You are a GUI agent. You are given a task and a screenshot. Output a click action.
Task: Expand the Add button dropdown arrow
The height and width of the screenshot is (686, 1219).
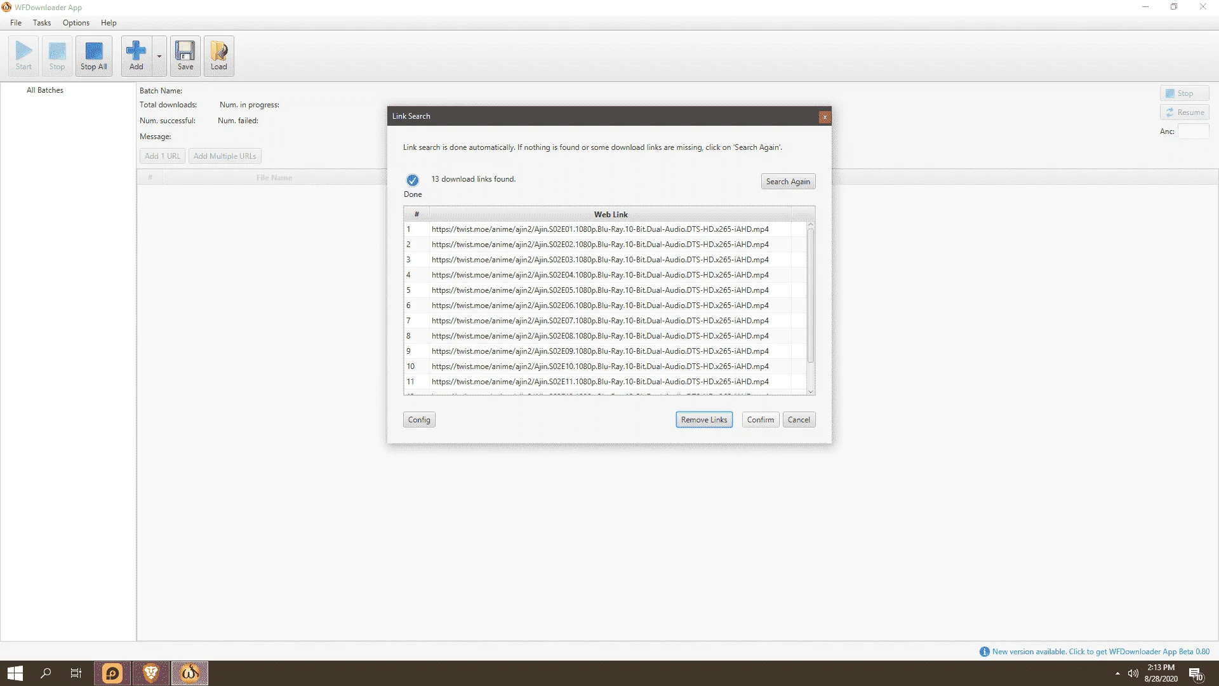[159, 57]
